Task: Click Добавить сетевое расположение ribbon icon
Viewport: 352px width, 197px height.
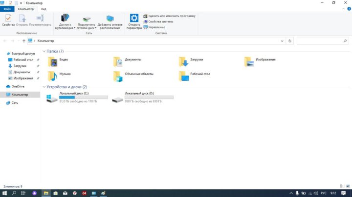Action: click(x=110, y=20)
